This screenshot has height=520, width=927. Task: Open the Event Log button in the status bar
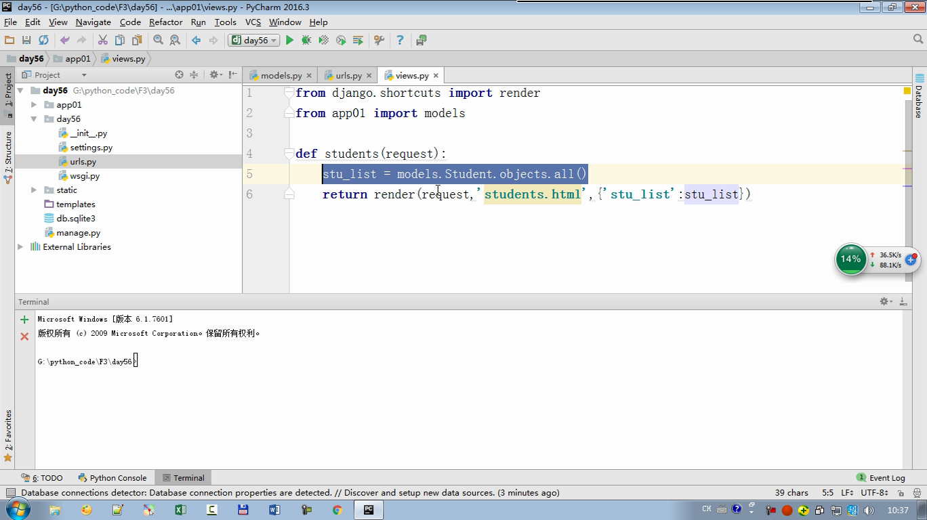coord(881,478)
